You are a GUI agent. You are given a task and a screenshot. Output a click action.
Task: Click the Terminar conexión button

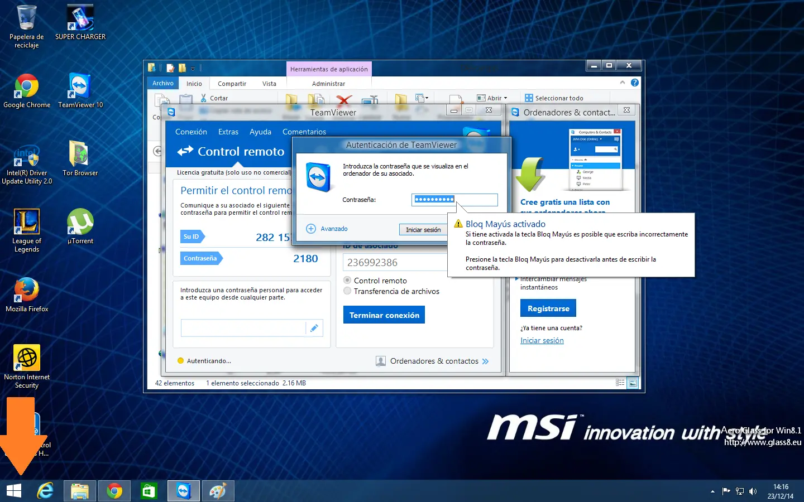(x=384, y=315)
